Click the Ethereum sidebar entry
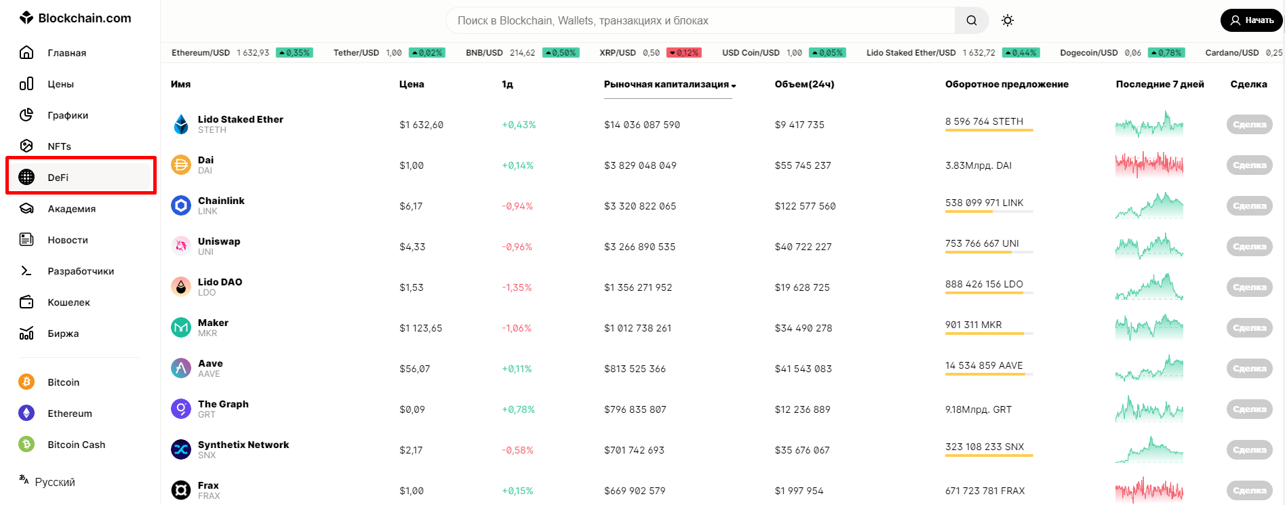 coord(70,413)
